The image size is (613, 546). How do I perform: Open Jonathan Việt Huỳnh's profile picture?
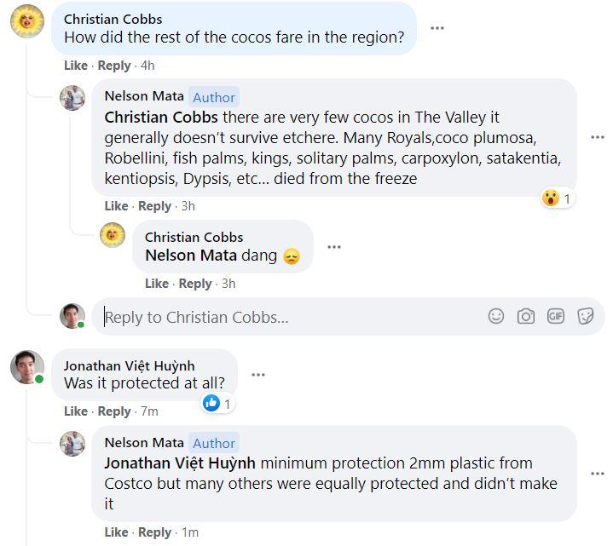click(26, 367)
